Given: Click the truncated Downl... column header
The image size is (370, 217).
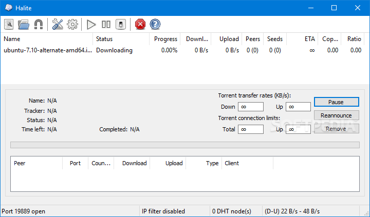Looking at the screenshot, I should (x=196, y=39).
